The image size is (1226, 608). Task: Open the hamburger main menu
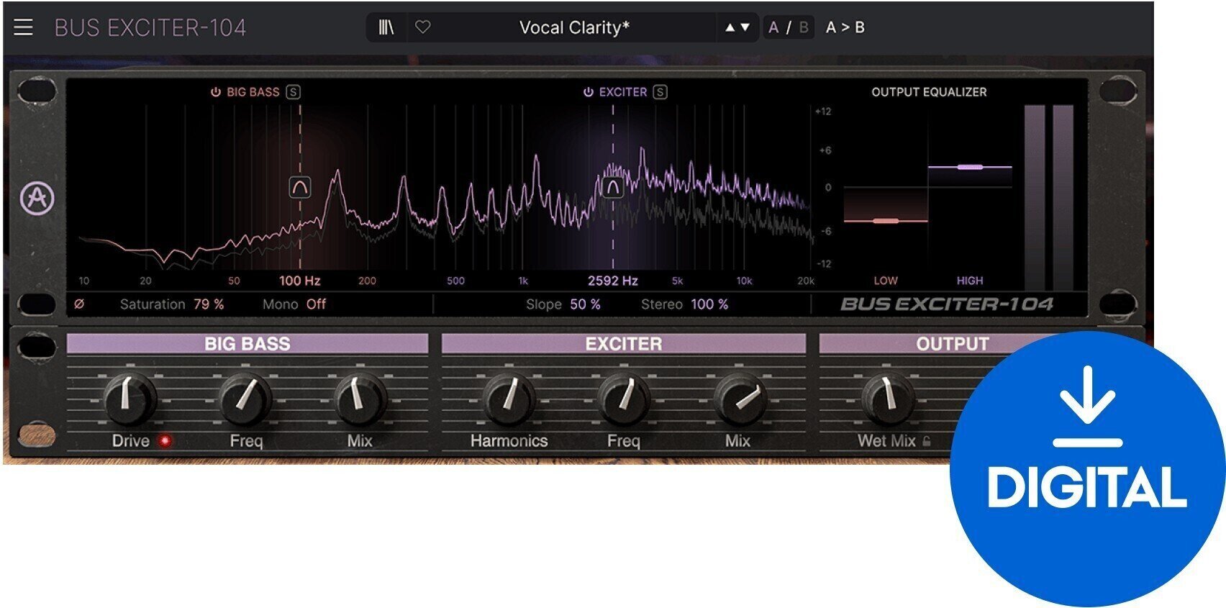tap(23, 27)
